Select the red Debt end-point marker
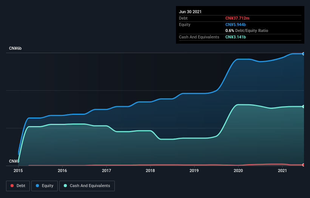310x198 pixels. tap(304, 165)
